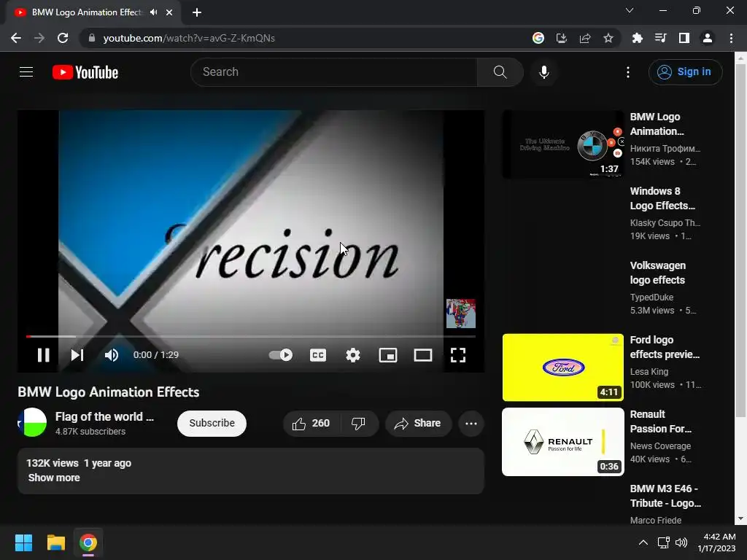This screenshot has height=560, width=747.
Task: Skip to next video
Action: (77, 355)
